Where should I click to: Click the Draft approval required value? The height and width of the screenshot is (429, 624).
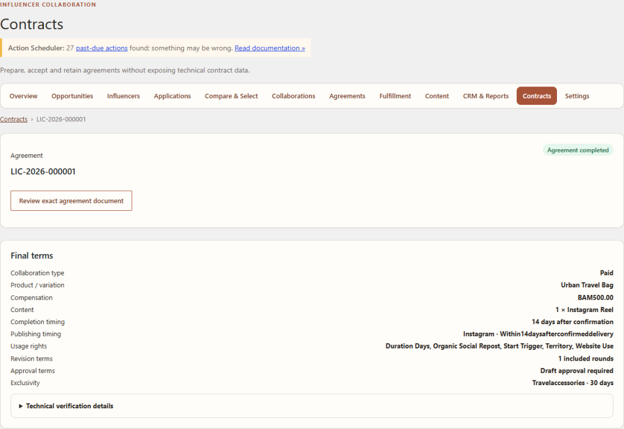click(576, 371)
